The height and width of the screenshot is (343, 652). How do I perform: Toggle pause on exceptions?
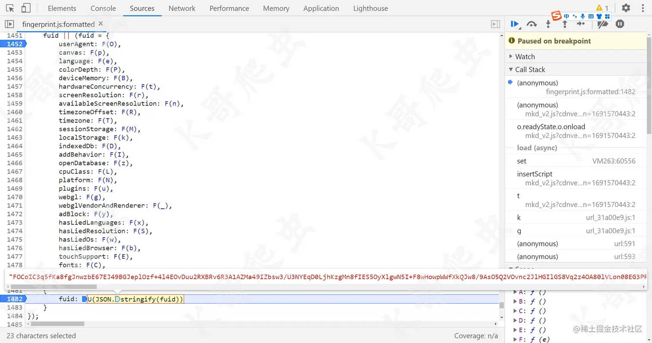click(x=620, y=24)
